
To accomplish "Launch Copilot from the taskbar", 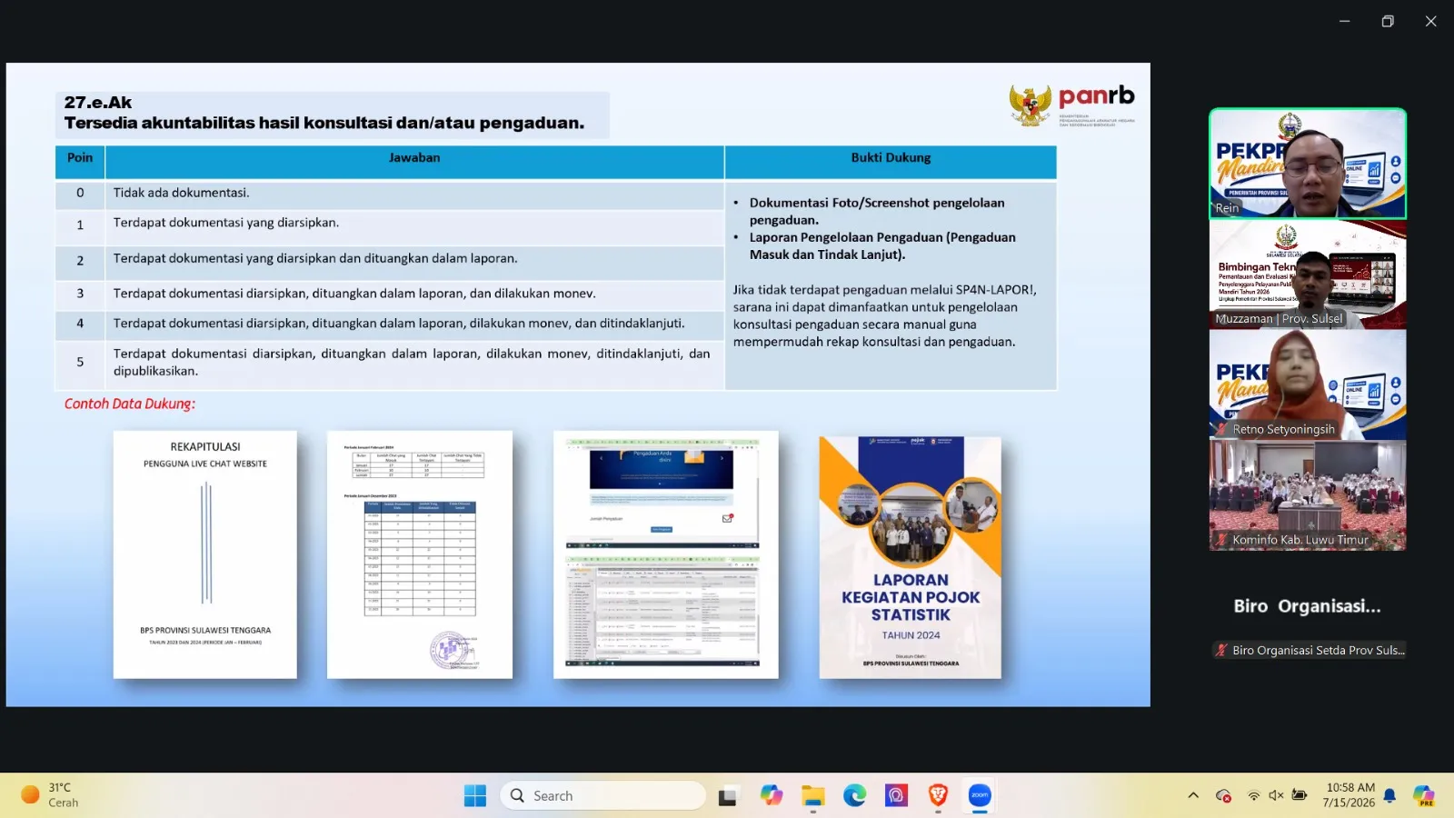I will point(772,796).
